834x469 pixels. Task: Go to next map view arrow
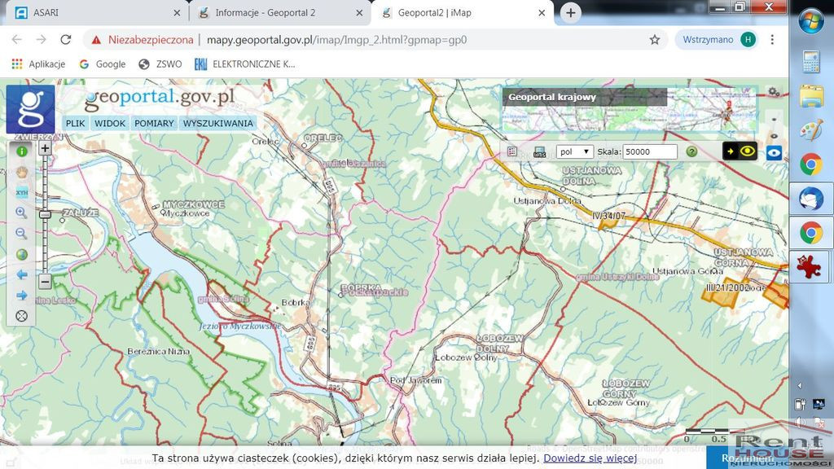22,296
